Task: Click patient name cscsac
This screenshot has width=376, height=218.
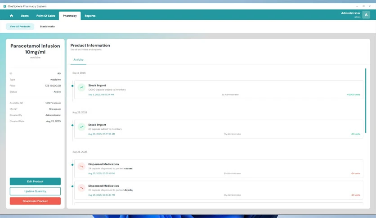Action: coord(128,168)
